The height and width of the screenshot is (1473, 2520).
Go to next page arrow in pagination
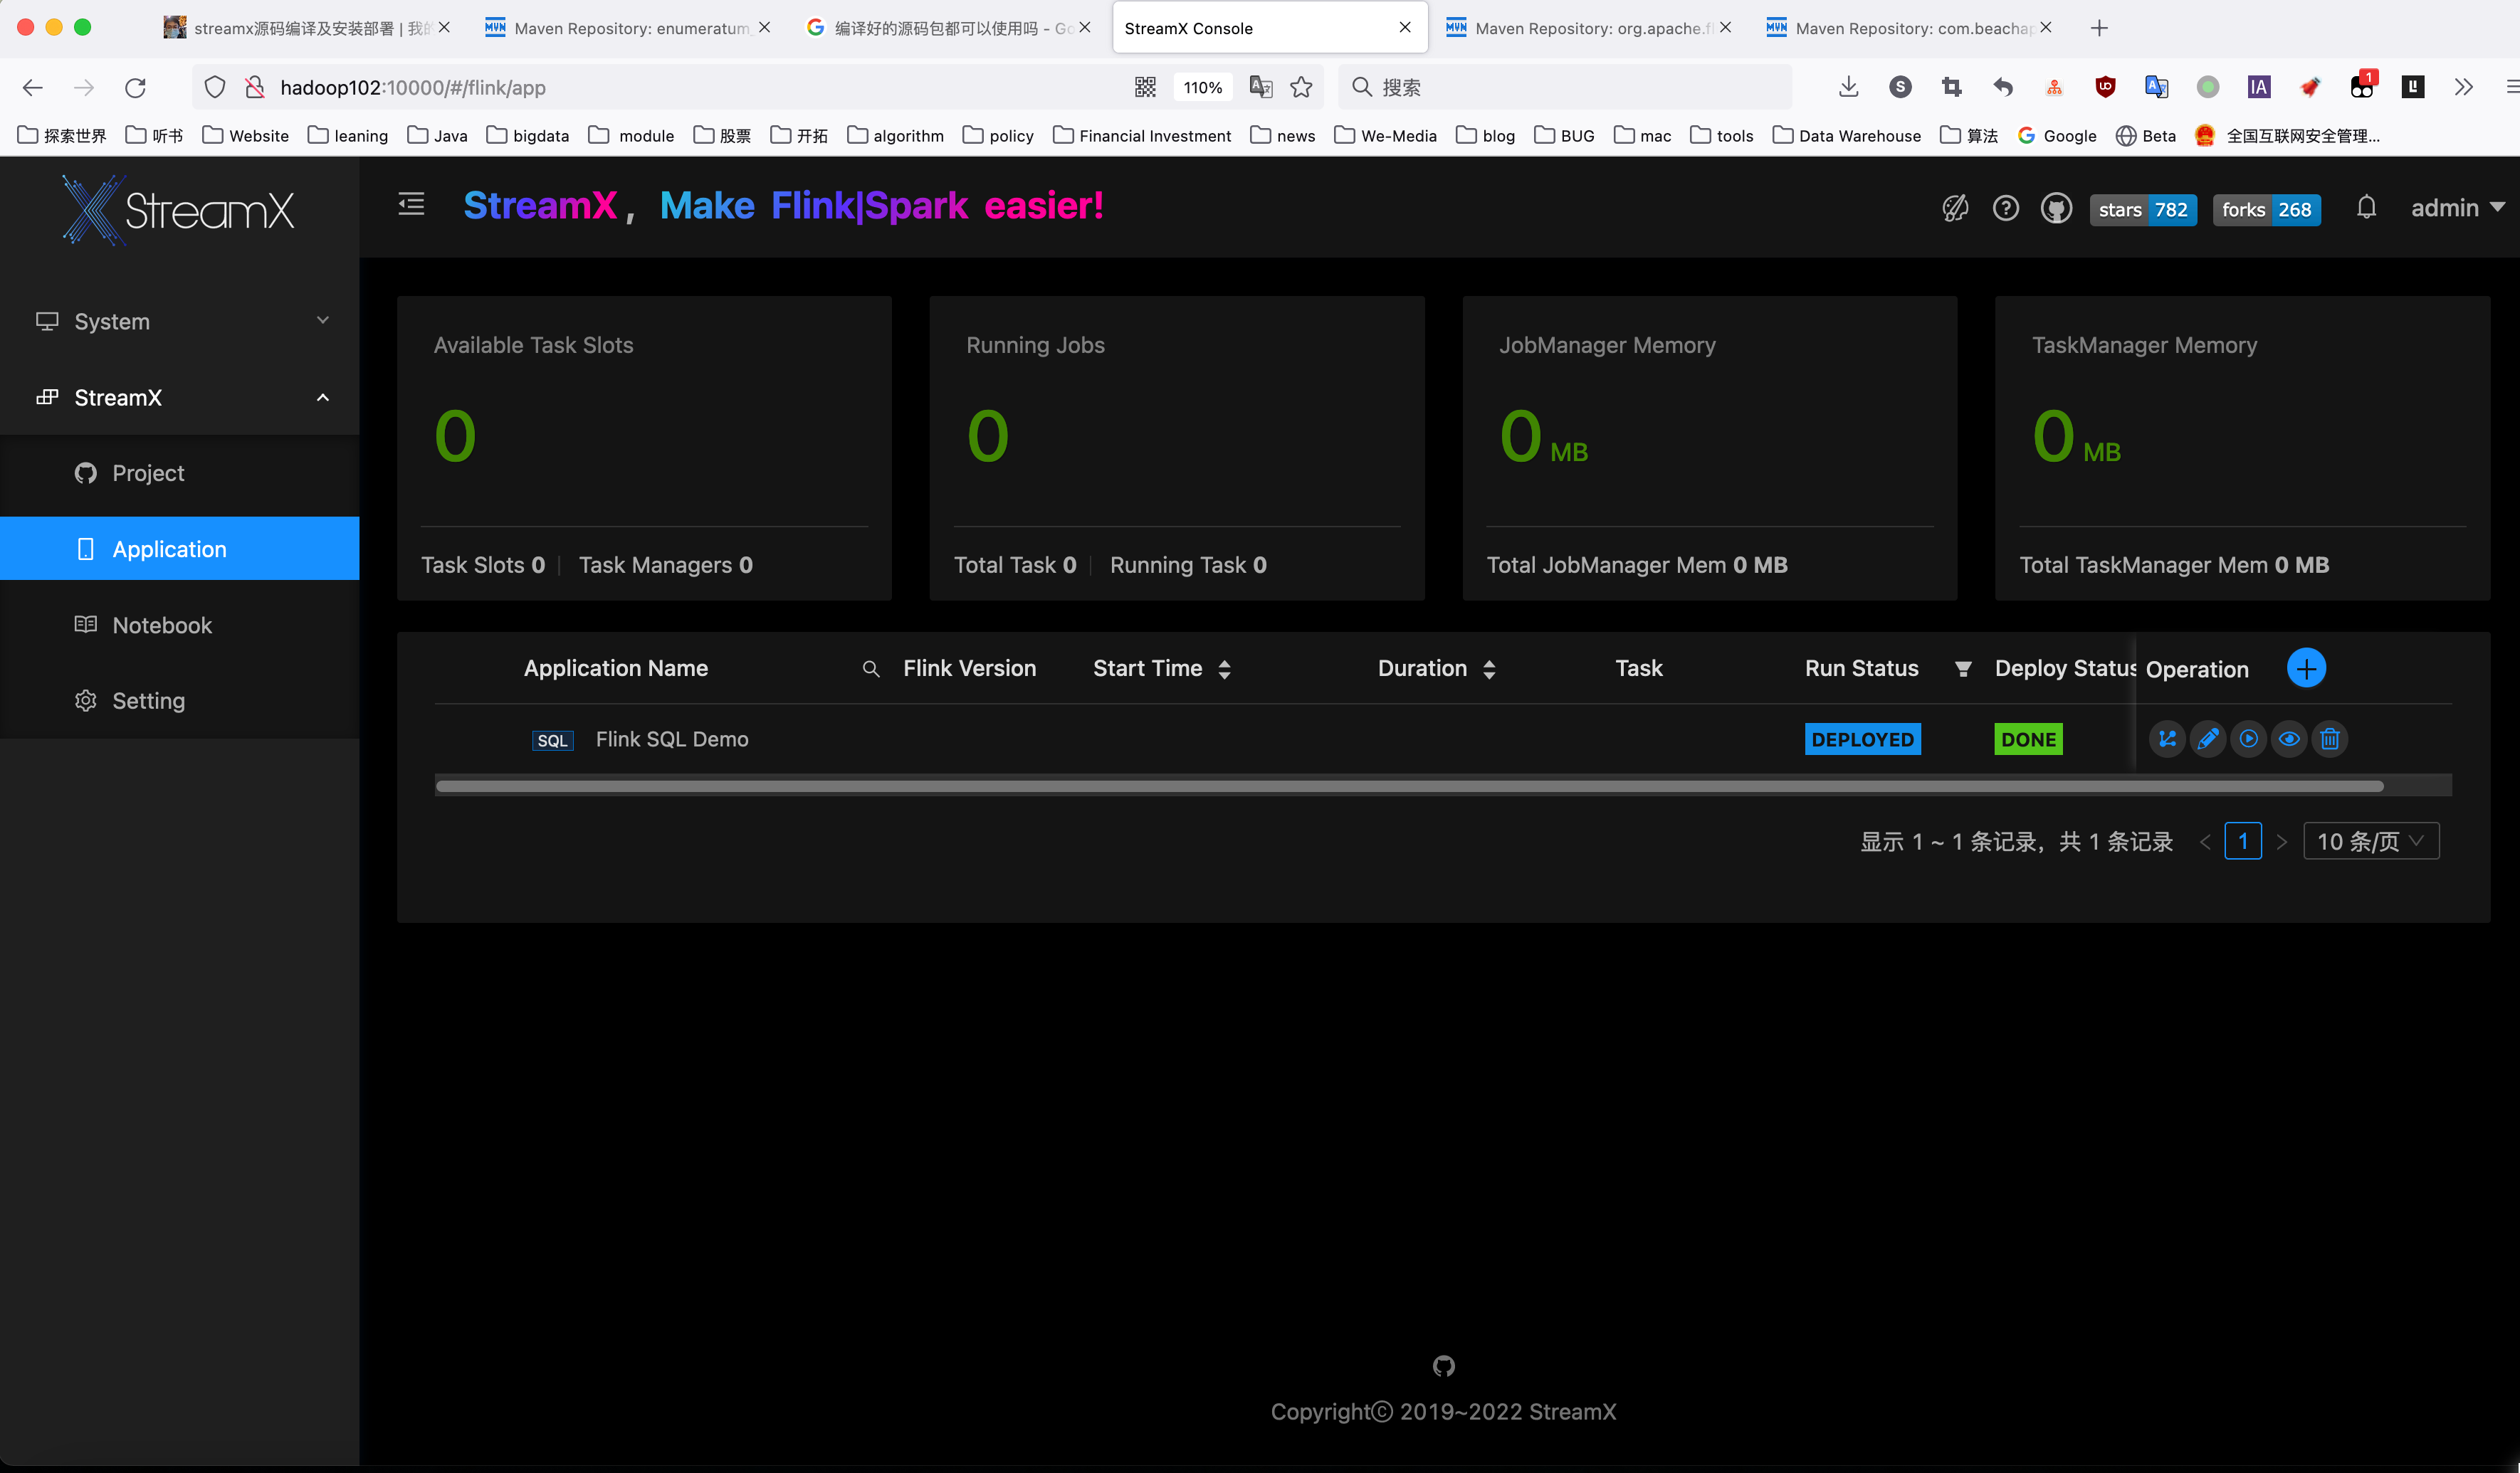(2281, 841)
